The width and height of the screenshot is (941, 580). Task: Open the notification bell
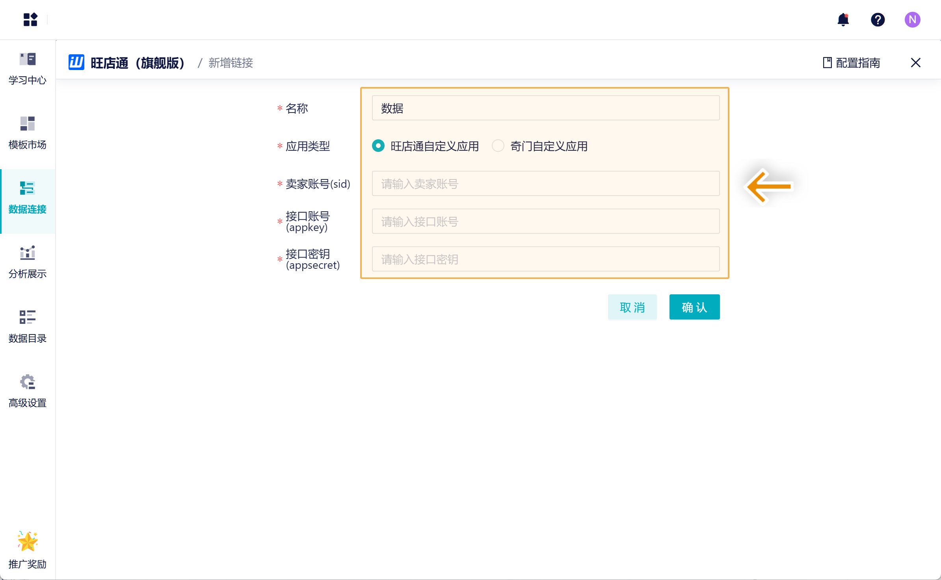pyautogui.click(x=843, y=19)
